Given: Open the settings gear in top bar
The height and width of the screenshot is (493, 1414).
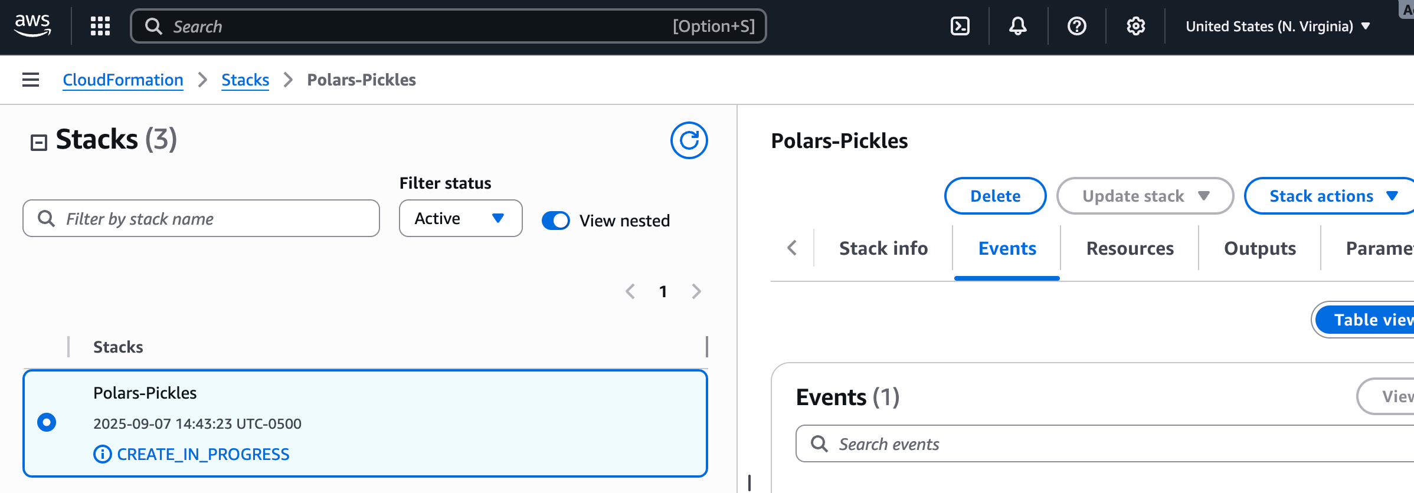Looking at the screenshot, I should [x=1135, y=26].
